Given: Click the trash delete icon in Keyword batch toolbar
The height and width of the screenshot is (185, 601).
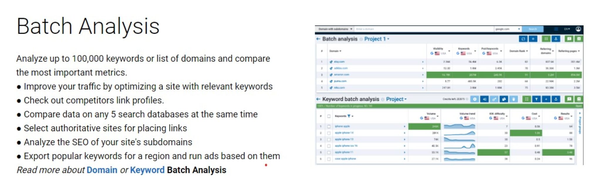Looking at the screenshot, I should (x=514, y=99).
